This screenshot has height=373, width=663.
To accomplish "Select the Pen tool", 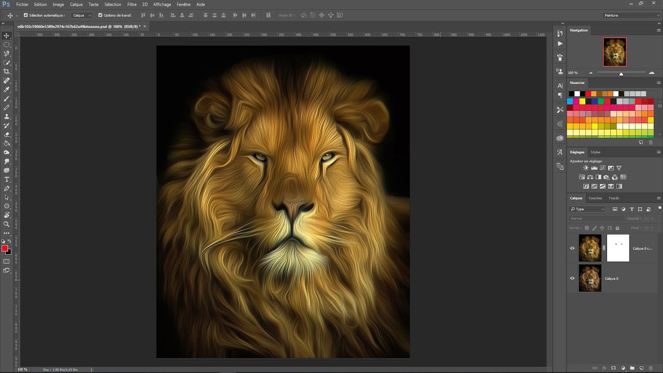I will pyautogui.click(x=7, y=189).
